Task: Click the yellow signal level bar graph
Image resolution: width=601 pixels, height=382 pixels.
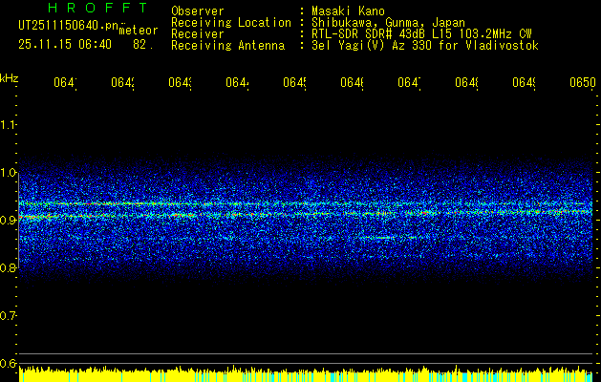Action: pyautogui.click(x=306, y=374)
